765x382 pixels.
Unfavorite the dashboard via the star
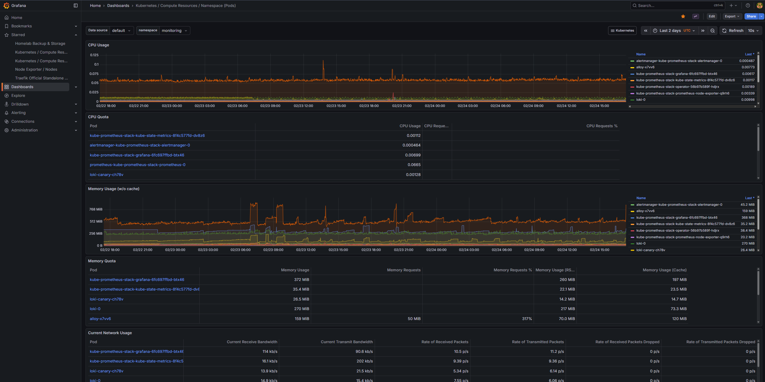pyautogui.click(x=683, y=16)
